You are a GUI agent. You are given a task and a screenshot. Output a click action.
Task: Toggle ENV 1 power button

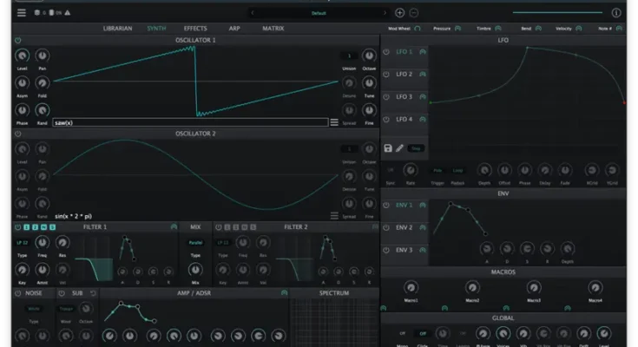[x=386, y=205]
